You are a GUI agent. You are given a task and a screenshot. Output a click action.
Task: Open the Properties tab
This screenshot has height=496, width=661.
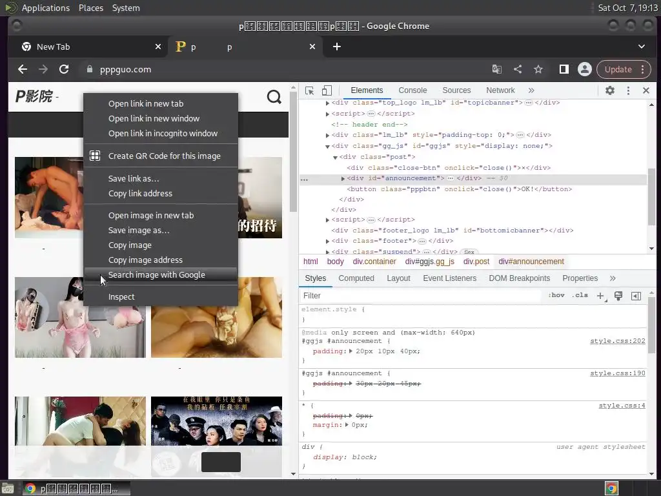coord(580,278)
